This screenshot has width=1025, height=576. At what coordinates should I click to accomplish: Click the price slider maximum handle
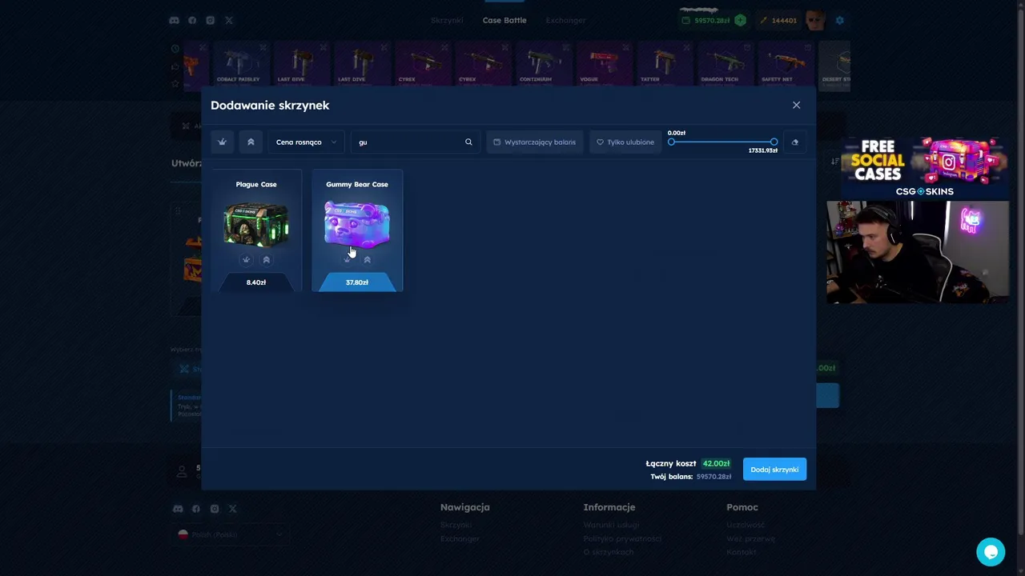774,142
